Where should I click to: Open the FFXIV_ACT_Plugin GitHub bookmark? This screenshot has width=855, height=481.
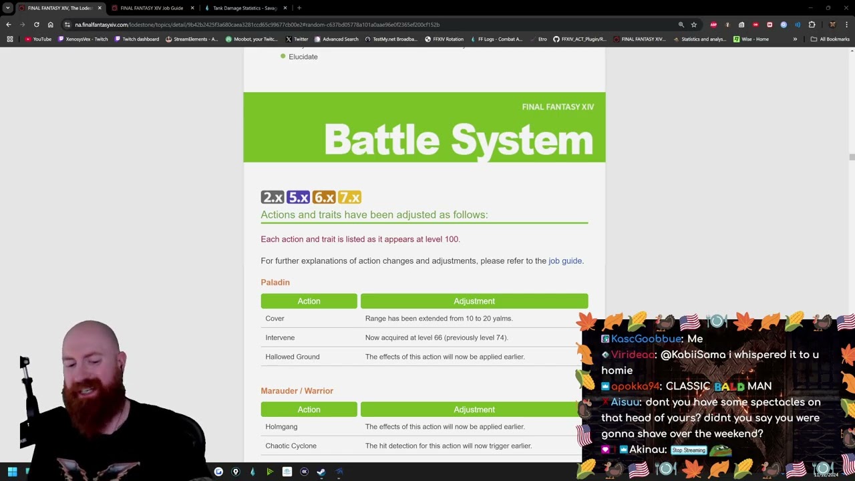click(x=580, y=39)
